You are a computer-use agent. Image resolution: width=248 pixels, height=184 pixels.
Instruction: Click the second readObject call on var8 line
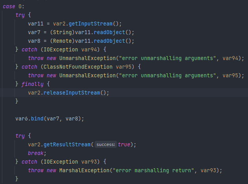(109, 41)
